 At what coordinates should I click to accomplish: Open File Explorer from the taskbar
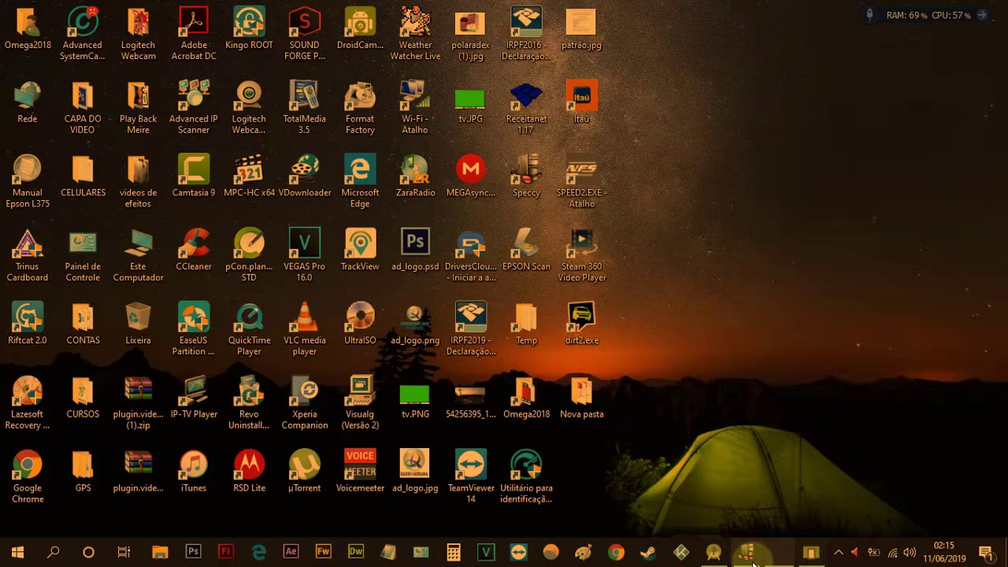(x=160, y=552)
